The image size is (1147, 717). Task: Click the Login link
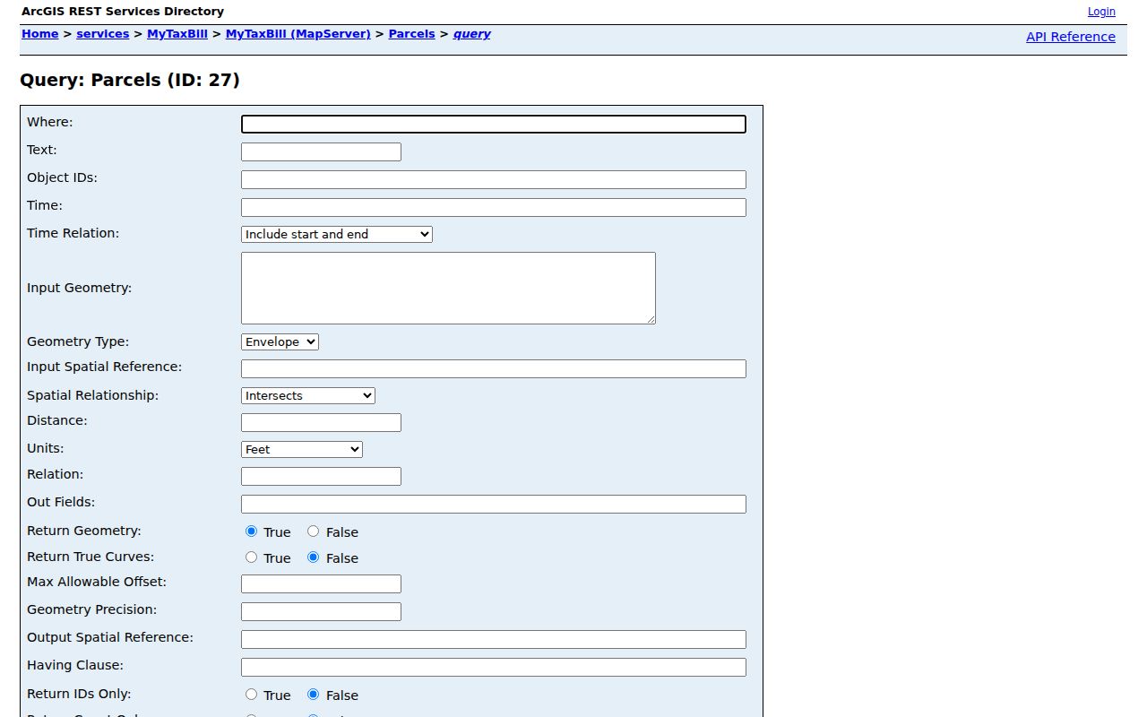tap(1101, 12)
